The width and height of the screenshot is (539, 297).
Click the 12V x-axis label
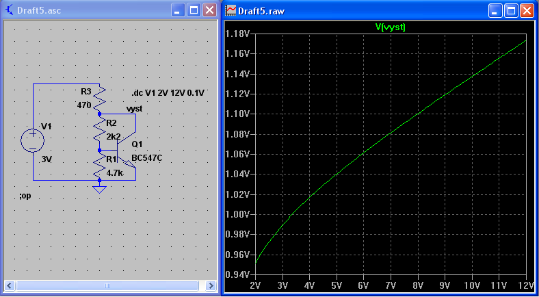[x=527, y=285]
